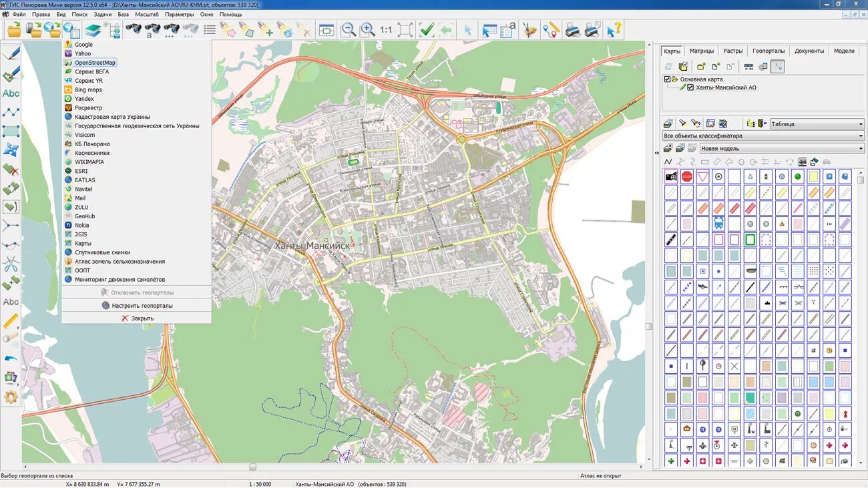Click the polyline drawing mode icon

(x=668, y=162)
